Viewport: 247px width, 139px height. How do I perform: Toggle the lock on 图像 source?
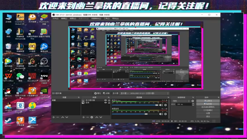pos(109,103)
